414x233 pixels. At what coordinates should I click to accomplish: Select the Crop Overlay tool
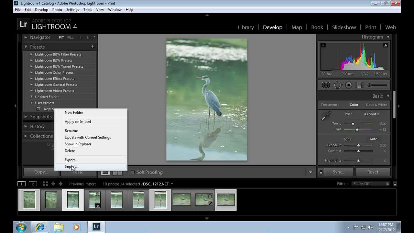tap(326, 85)
